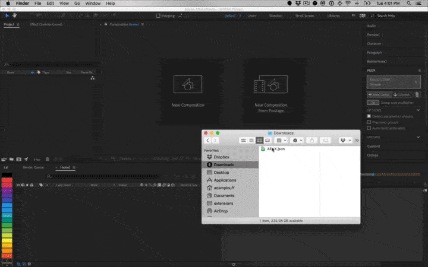Click the AEUX panel trash icon
This screenshot has height=267, width=428.
(x=417, y=94)
